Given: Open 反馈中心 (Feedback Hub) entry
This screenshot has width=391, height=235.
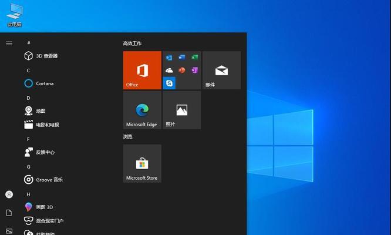Looking at the screenshot, I should pos(39,152).
